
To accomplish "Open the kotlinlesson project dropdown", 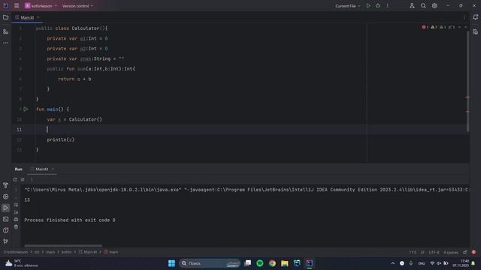I will point(41,6).
